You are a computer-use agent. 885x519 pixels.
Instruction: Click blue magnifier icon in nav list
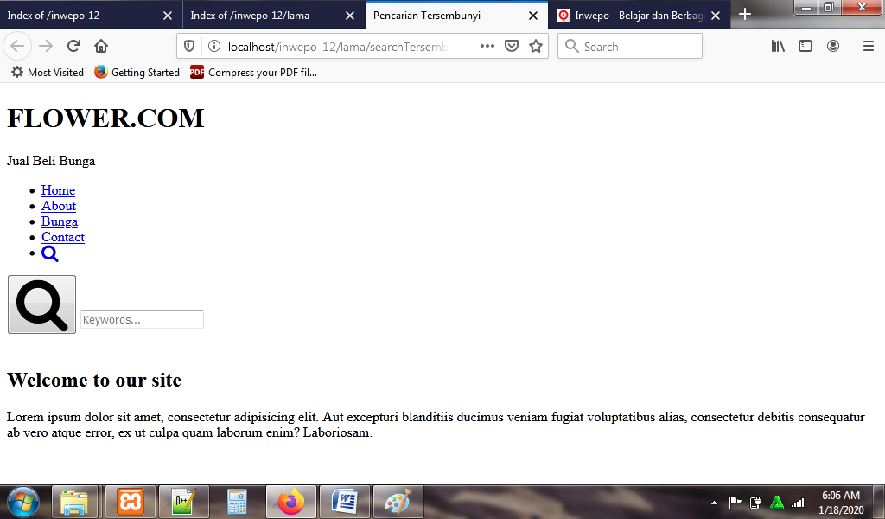tap(49, 253)
